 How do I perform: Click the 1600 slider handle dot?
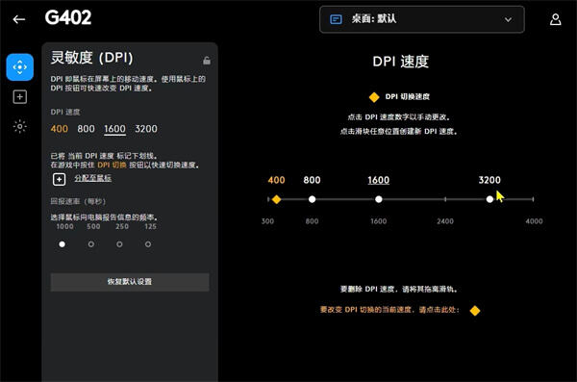(379, 199)
